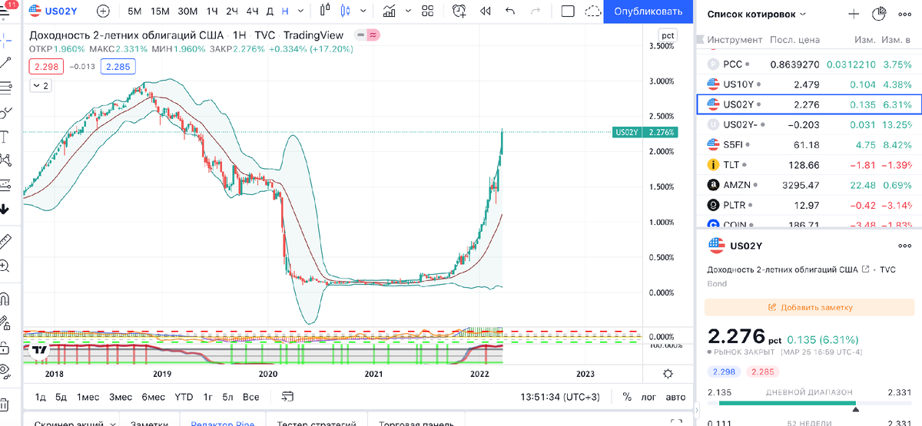Set the date range to 1мес
Viewport: 922px width, 426px height.
[x=88, y=397]
